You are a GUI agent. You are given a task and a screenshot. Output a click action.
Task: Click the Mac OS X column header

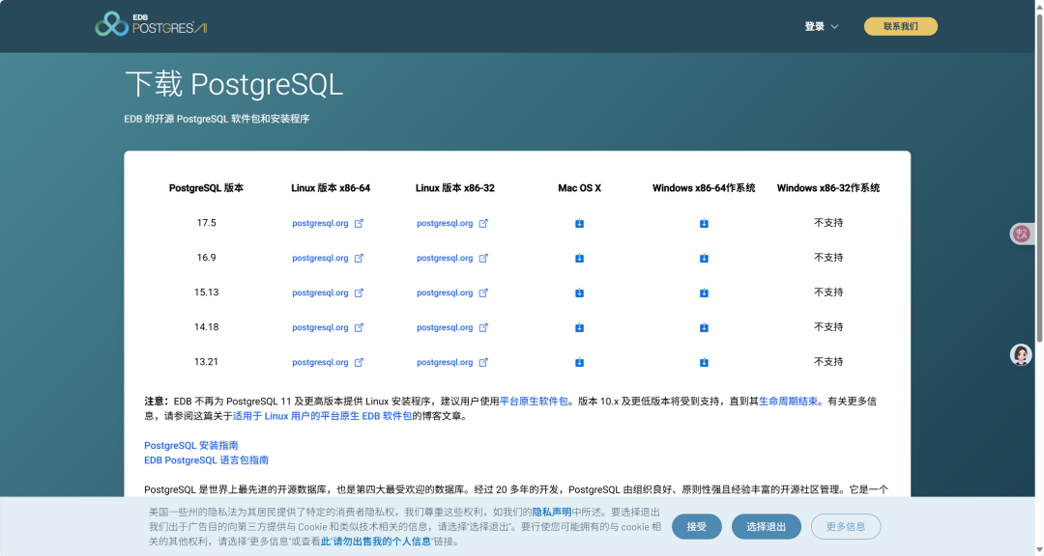click(579, 188)
